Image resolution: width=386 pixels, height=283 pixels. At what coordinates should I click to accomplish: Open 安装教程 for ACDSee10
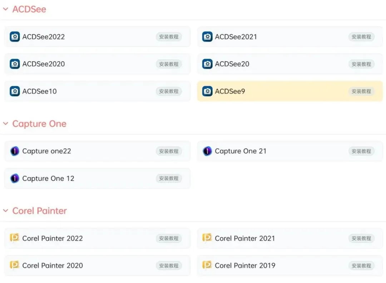click(169, 91)
